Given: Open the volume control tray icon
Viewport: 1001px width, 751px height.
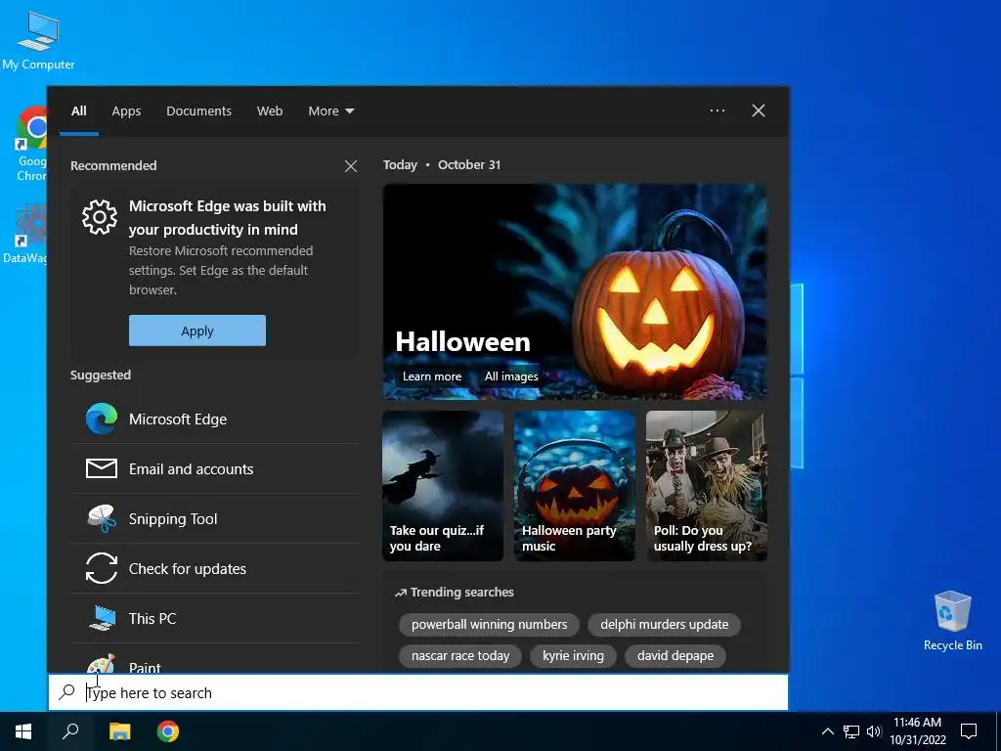Looking at the screenshot, I should pos(874,731).
